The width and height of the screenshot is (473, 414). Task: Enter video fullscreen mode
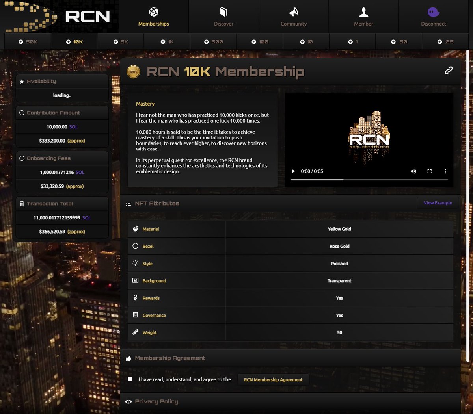430,171
